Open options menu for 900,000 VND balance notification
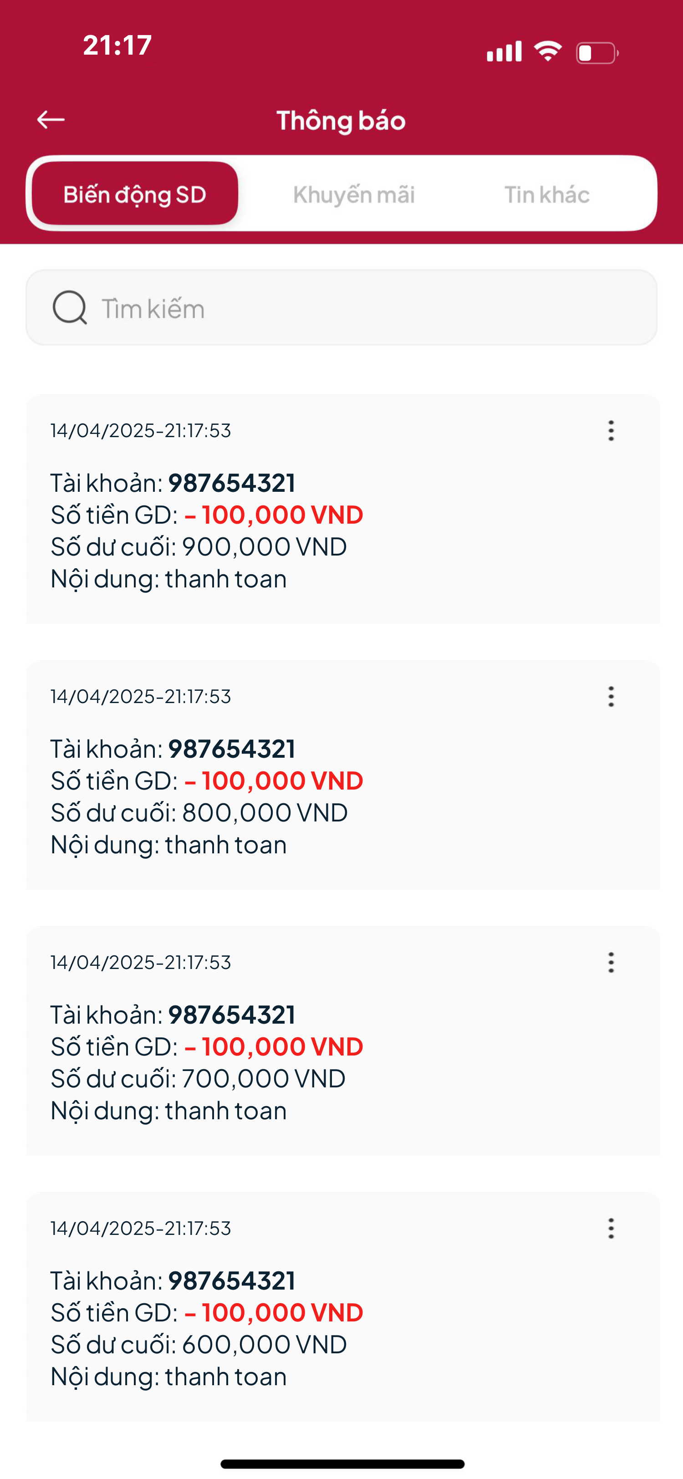The image size is (683, 1479). [611, 431]
